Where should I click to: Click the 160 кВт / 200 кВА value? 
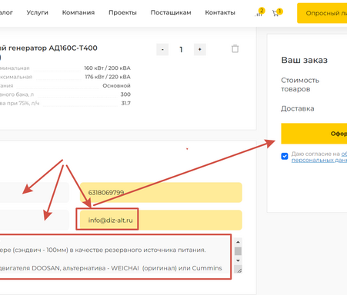click(107, 68)
